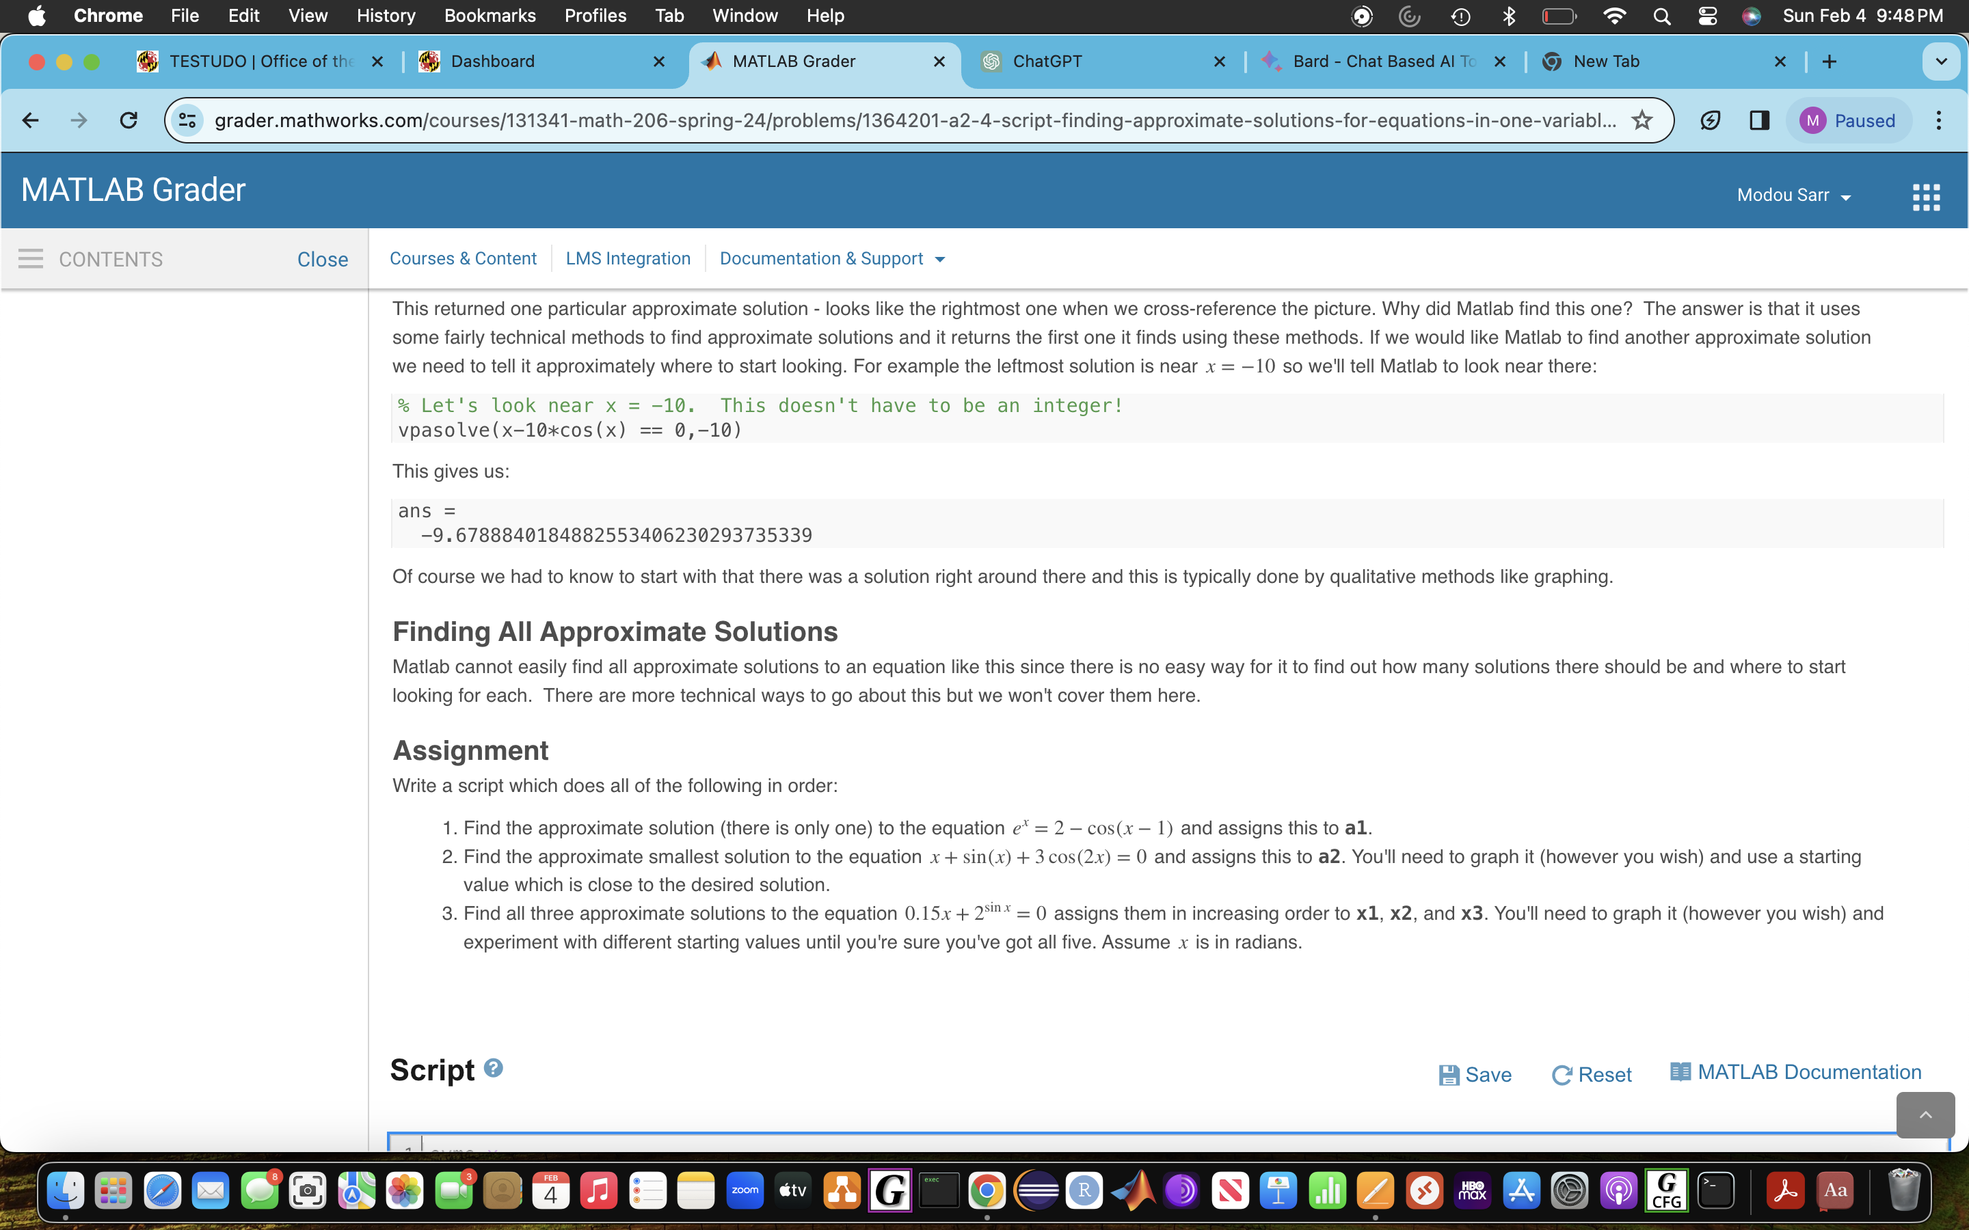Expand the Documentation & Support dropdown
Image resolution: width=1969 pixels, height=1230 pixels.
point(831,259)
